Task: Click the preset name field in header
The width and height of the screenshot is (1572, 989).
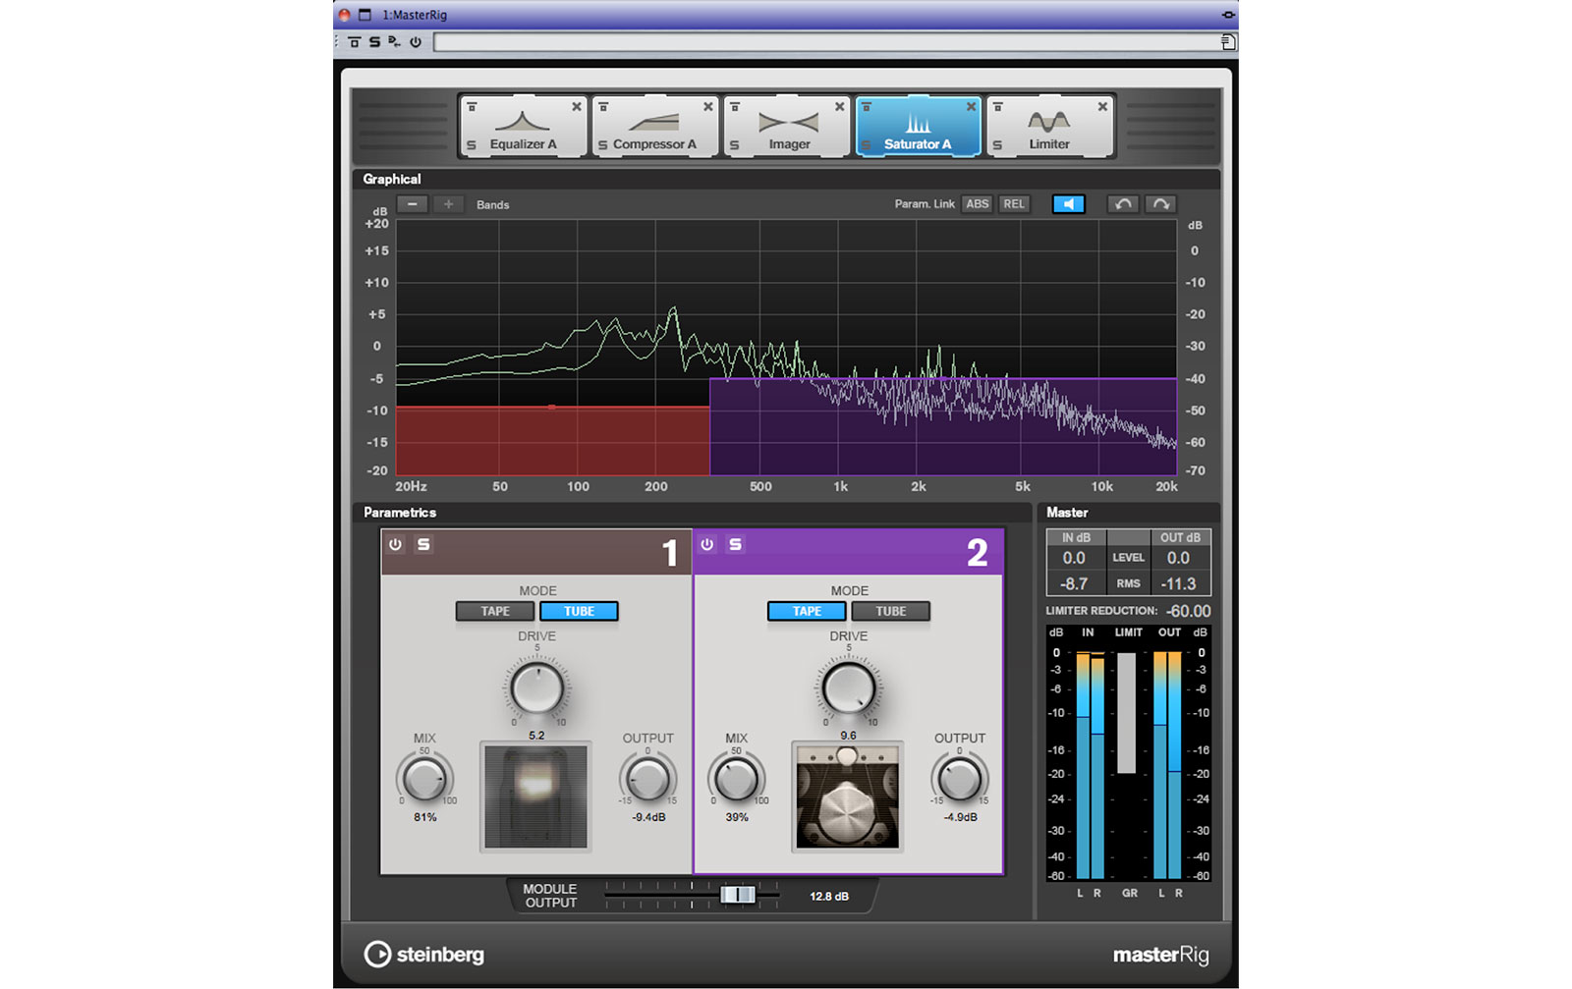Action: click(x=827, y=42)
